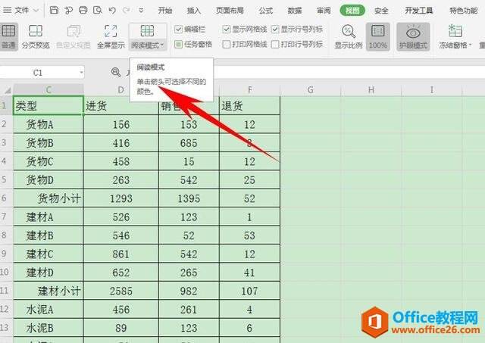The image size is (485, 343).
Task: Click the 冻结窗格 freeze panes icon
Action: pyautogui.click(x=455, y=31)
